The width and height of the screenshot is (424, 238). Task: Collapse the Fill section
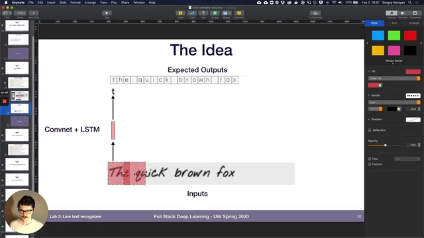click(x=369, y=71)
